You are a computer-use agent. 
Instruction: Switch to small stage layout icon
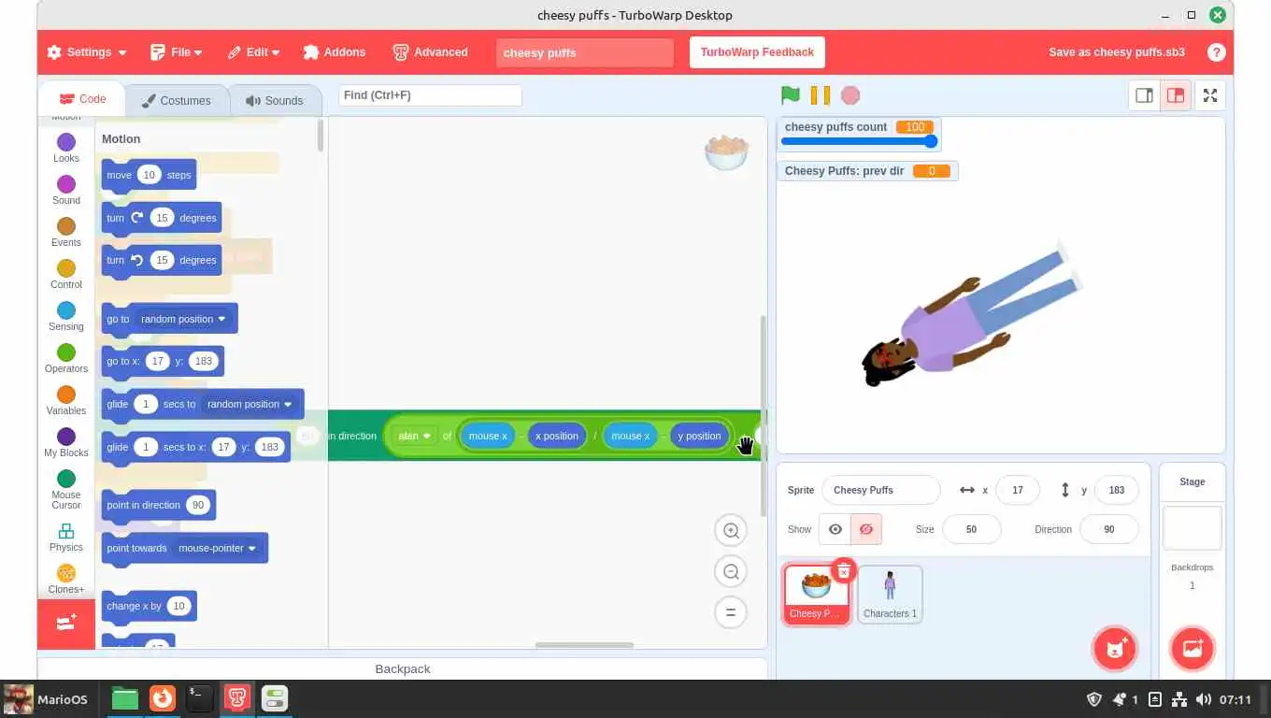point(1144,95)
